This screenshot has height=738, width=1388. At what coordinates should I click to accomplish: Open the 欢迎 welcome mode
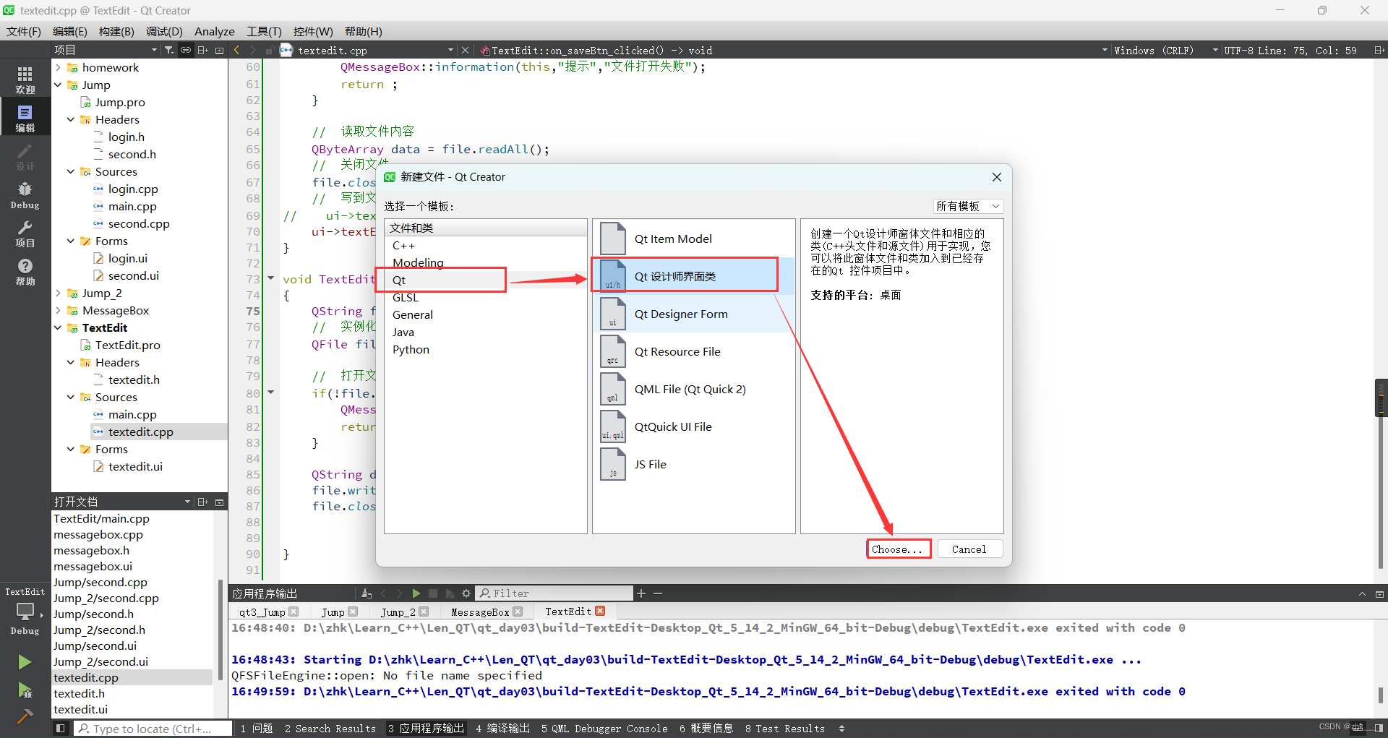(25, 80)
